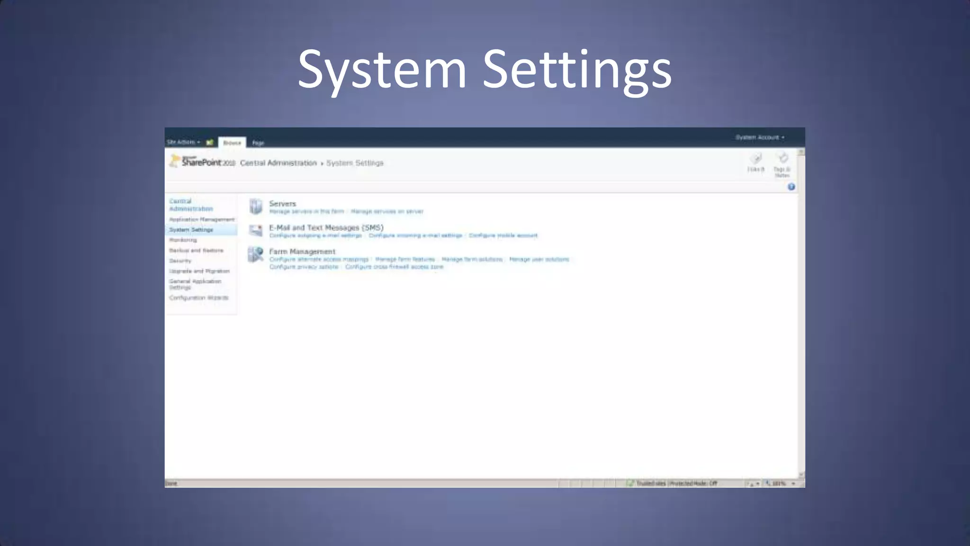The image size is (970, 546).
Task: Open Configure alternate access mappings
Action: click(319, 259)
